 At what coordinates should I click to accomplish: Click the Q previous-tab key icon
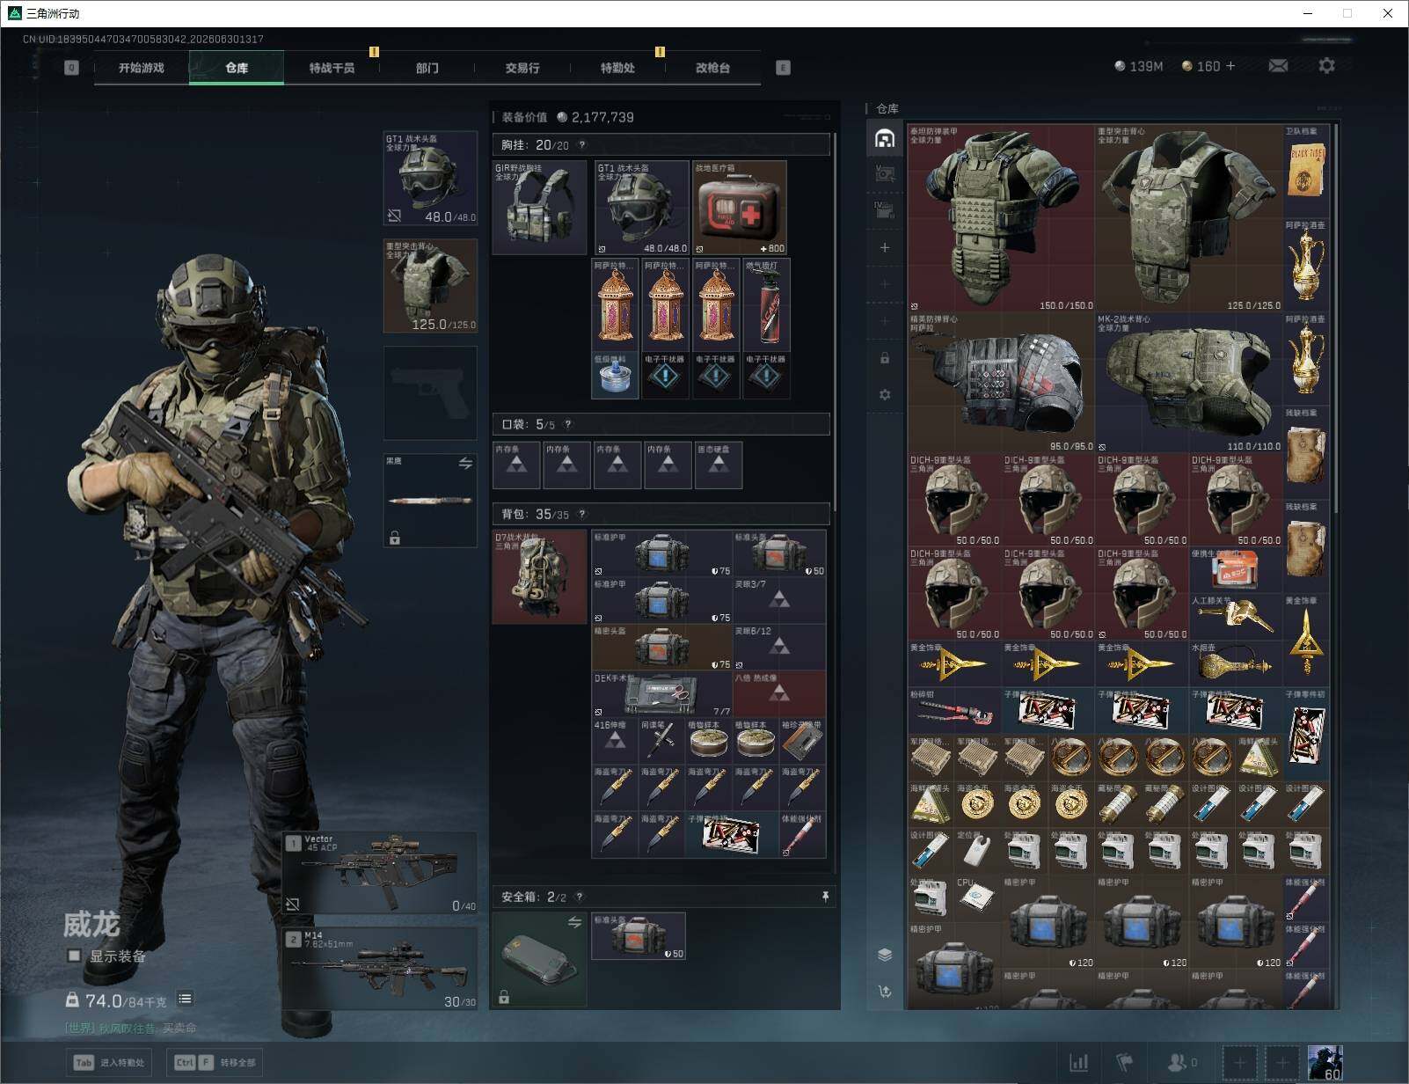(72, 68)
